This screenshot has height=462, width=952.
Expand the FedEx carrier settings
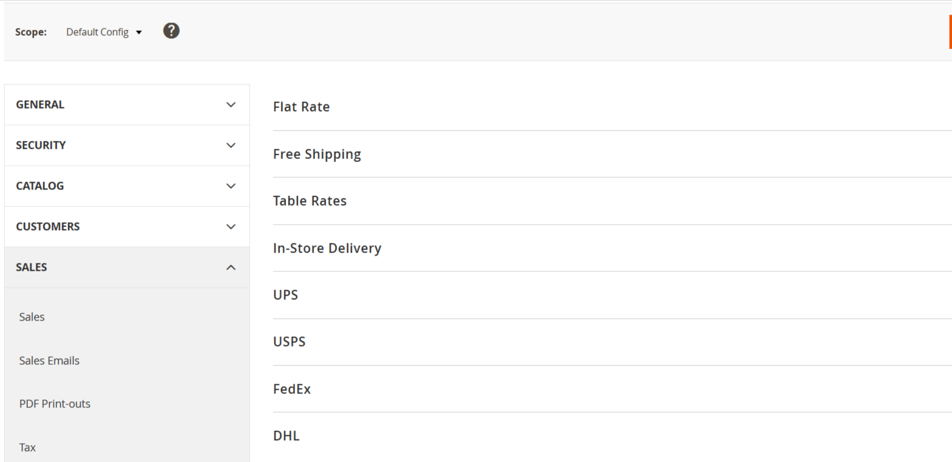click(x=291, y=389)
